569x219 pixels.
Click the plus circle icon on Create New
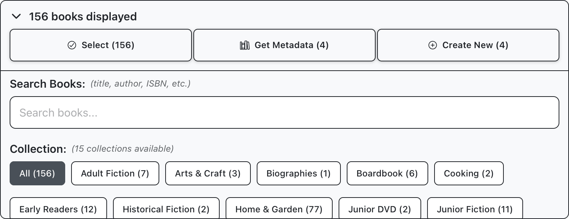432,45
